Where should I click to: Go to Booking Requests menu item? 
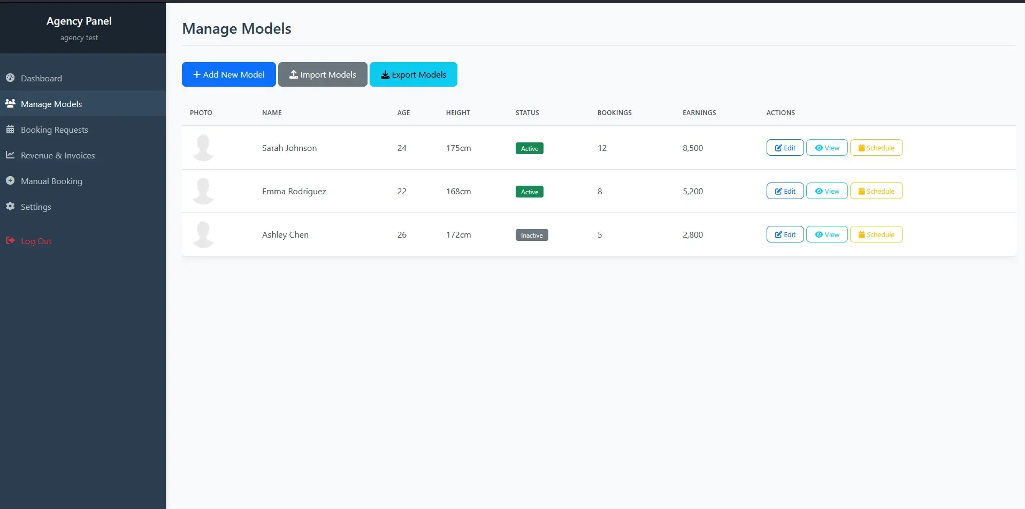[x=54, y=130]
